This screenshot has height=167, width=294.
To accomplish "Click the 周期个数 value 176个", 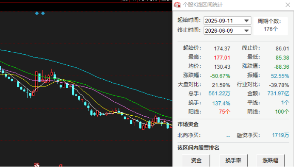I will click(271, 29).
